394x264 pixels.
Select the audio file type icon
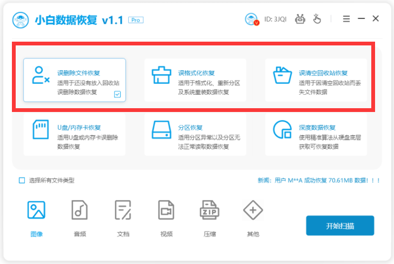click(x=80, y=210)
